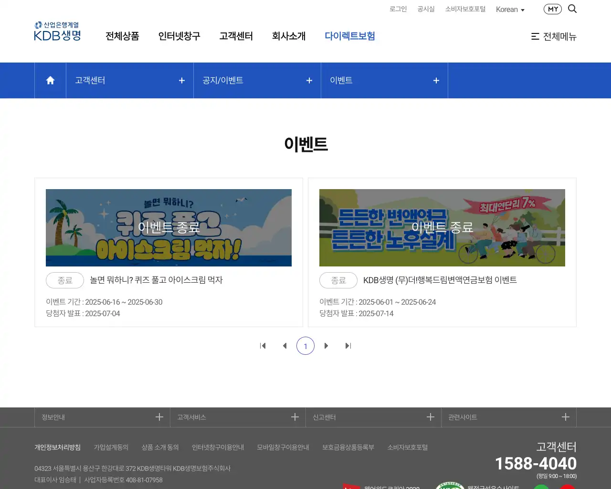
Task: Expand the 공지/이벤트 breadcrumb dropdown
Action: (x=309, y=80)
